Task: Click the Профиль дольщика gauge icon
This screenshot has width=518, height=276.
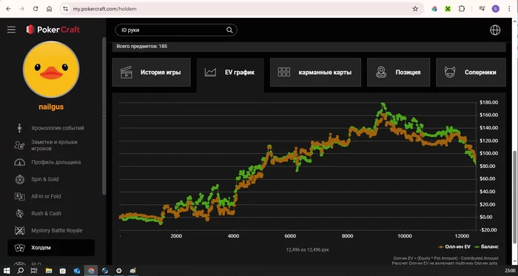Action: point(19,162)
